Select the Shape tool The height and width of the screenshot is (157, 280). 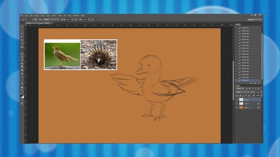(22, 83)
